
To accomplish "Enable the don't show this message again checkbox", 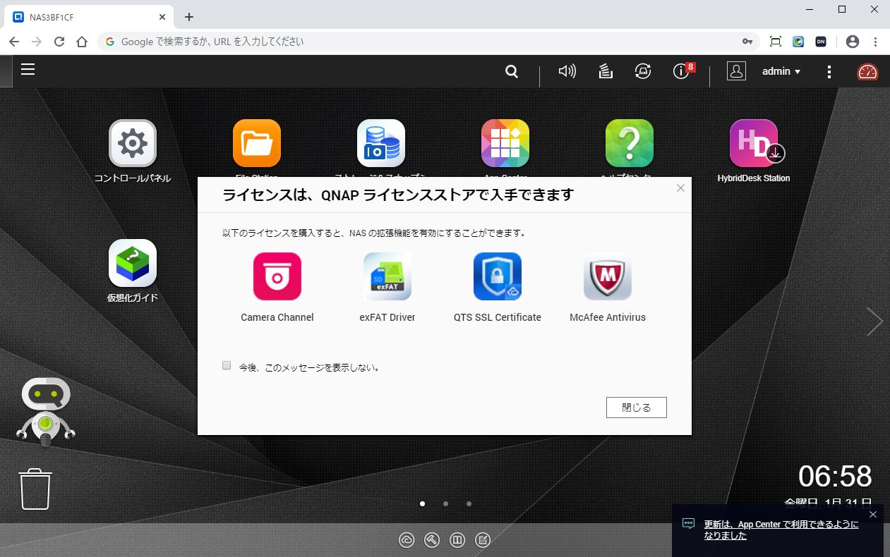I will 227,366.
